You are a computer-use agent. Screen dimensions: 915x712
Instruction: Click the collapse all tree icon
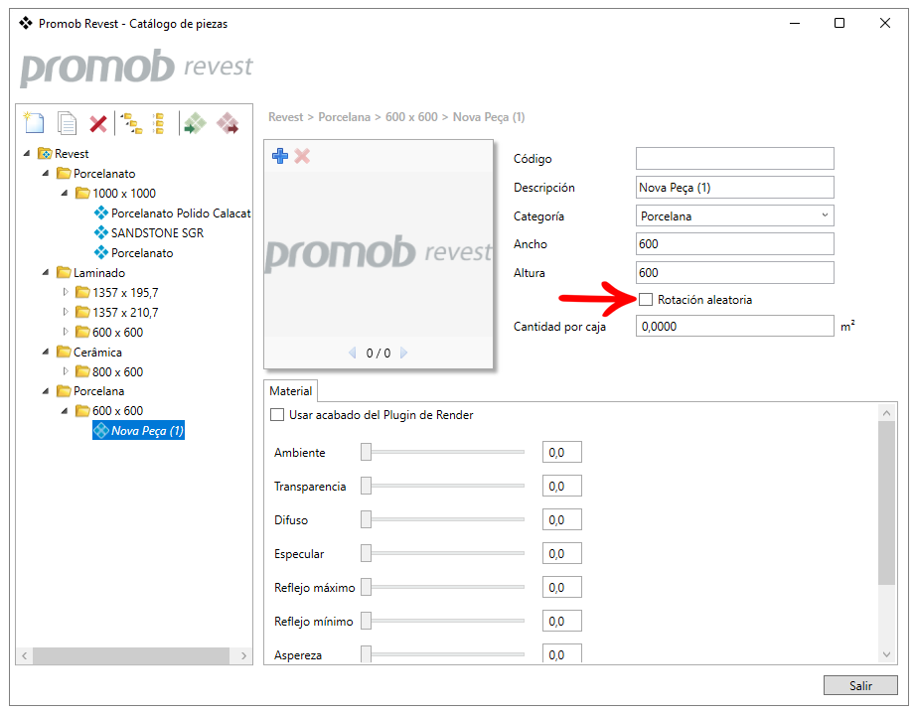tap(158, 123)
